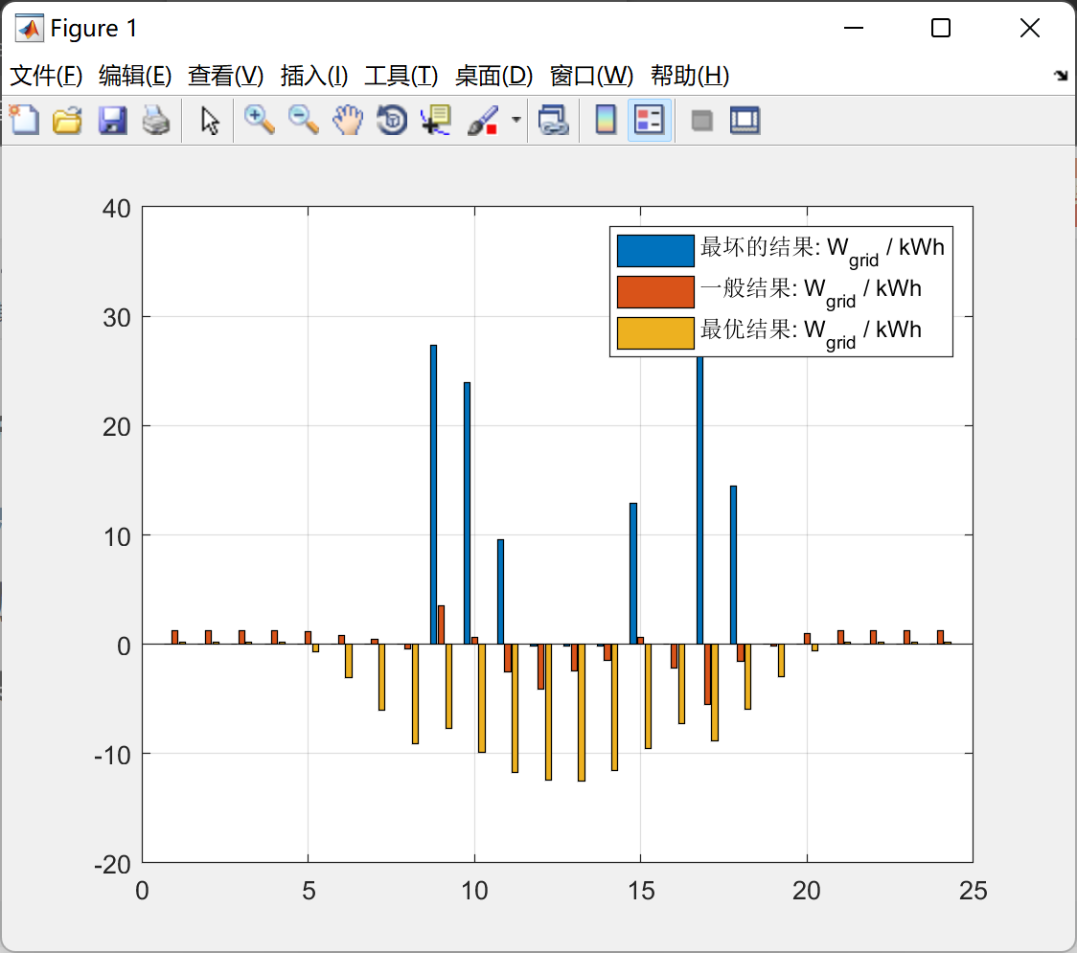Select the Zoom Out magnifier tool
The image size is (1077, 953).
click(x=304, y=121)
